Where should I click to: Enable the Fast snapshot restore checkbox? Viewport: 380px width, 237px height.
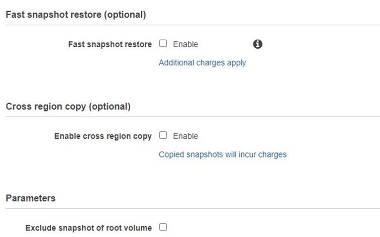point(163,44)
